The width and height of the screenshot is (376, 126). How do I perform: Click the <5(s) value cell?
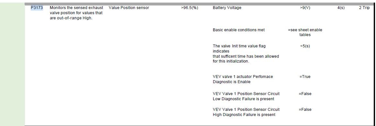[x=305, y=46]
